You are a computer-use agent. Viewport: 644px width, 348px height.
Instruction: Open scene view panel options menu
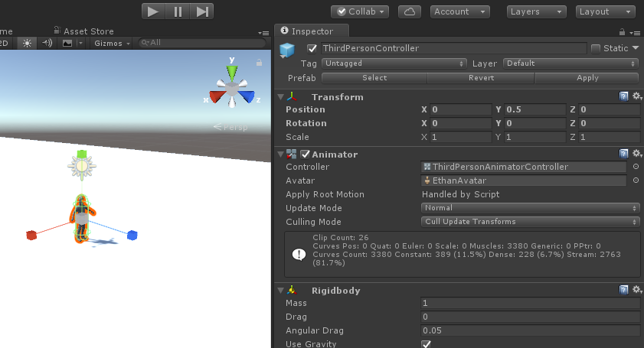pos(263,33)
